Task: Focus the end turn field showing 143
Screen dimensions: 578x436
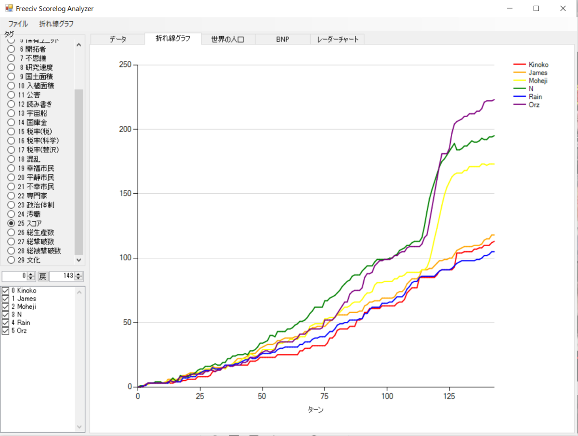Action: click(x=62, y=276)
